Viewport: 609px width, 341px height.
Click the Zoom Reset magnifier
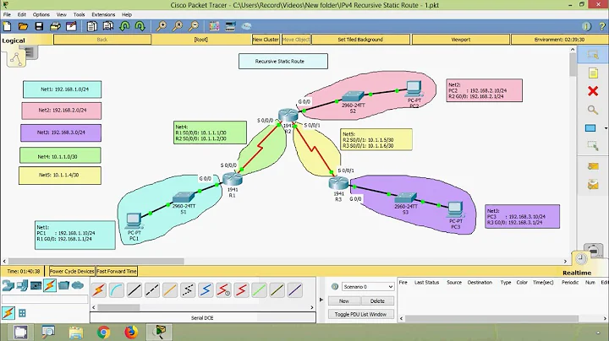pos(178,26)
